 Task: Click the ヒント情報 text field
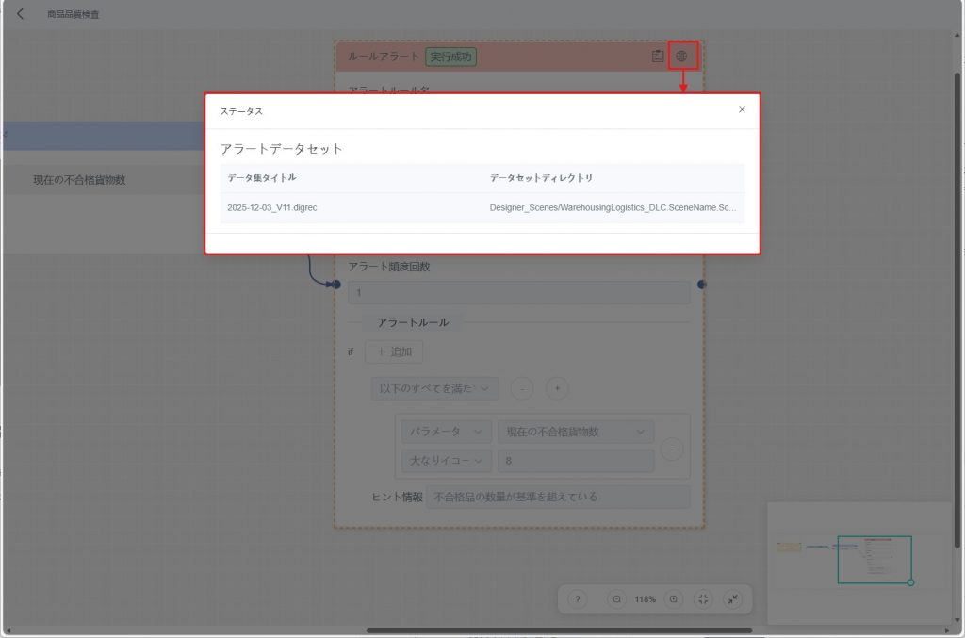tap(557, 497)
